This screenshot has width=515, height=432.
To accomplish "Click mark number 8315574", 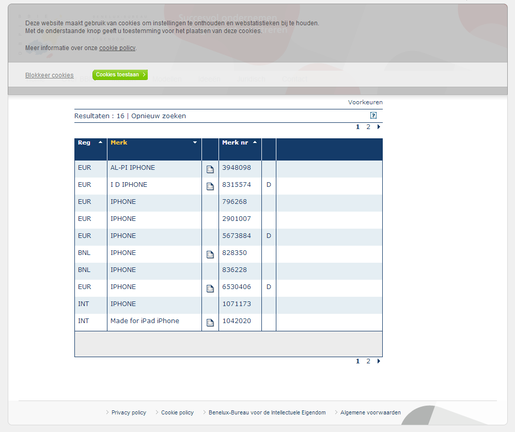I will (x=237, y=185).
